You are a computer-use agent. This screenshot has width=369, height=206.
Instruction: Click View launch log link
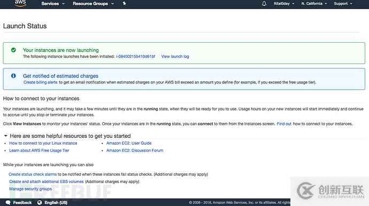(175, 57)
